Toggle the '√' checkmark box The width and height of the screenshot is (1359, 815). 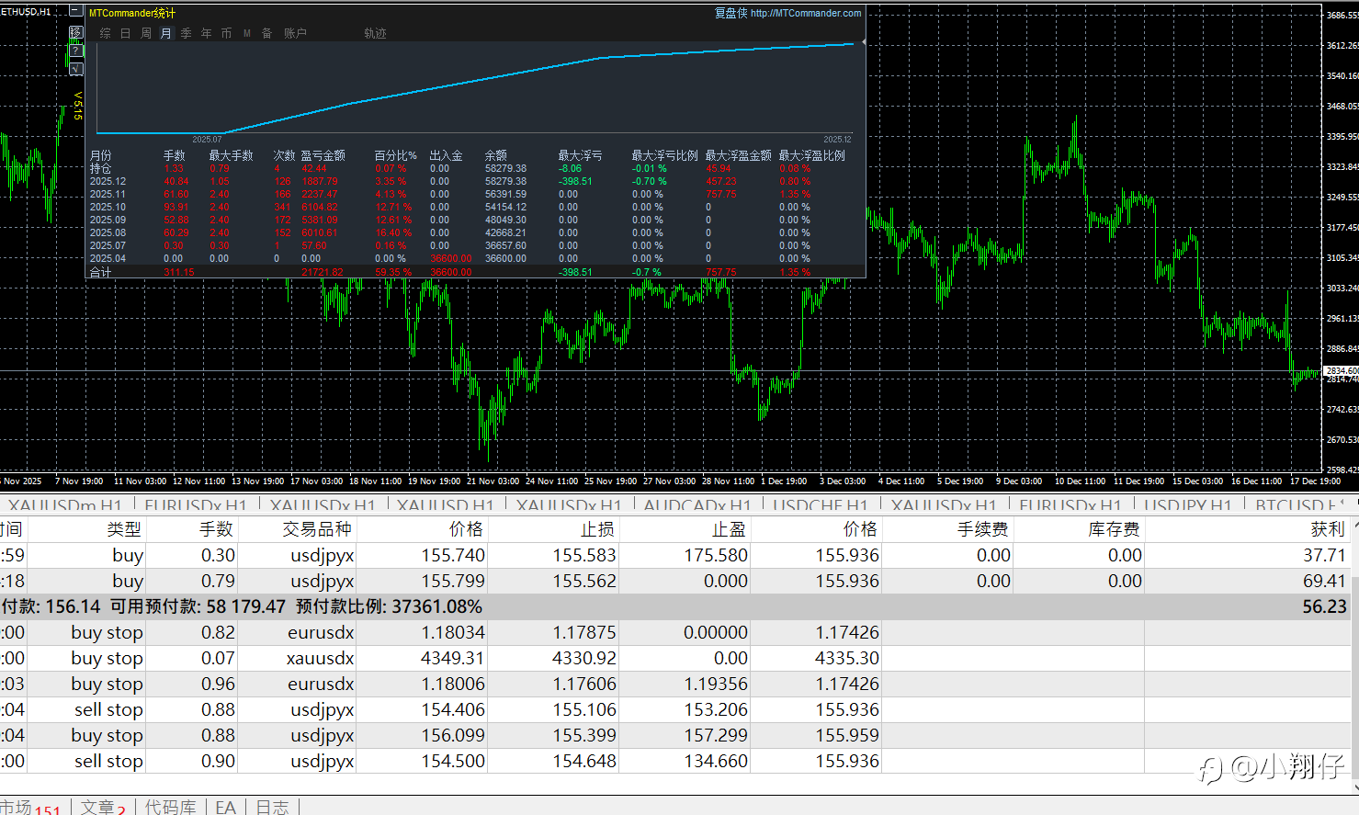(x=75, y=69)
